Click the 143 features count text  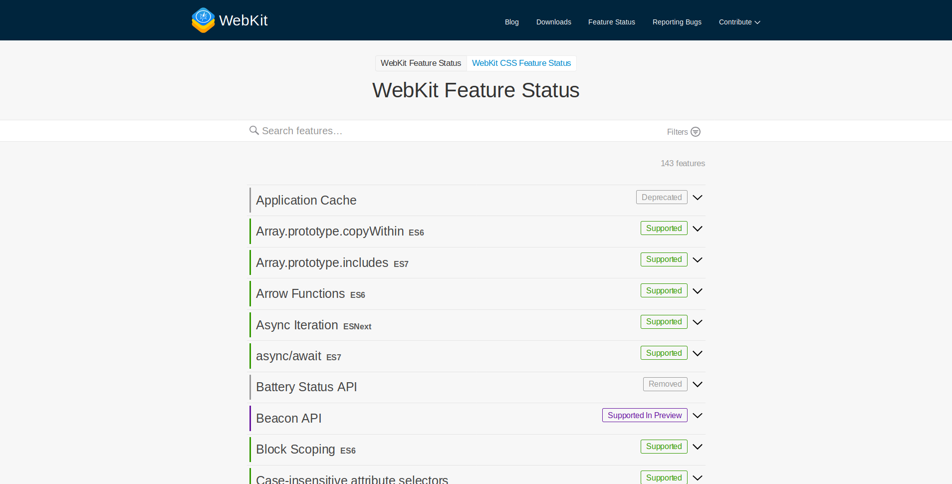point(683,163)
